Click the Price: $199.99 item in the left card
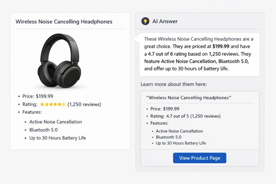 point(38,96)
